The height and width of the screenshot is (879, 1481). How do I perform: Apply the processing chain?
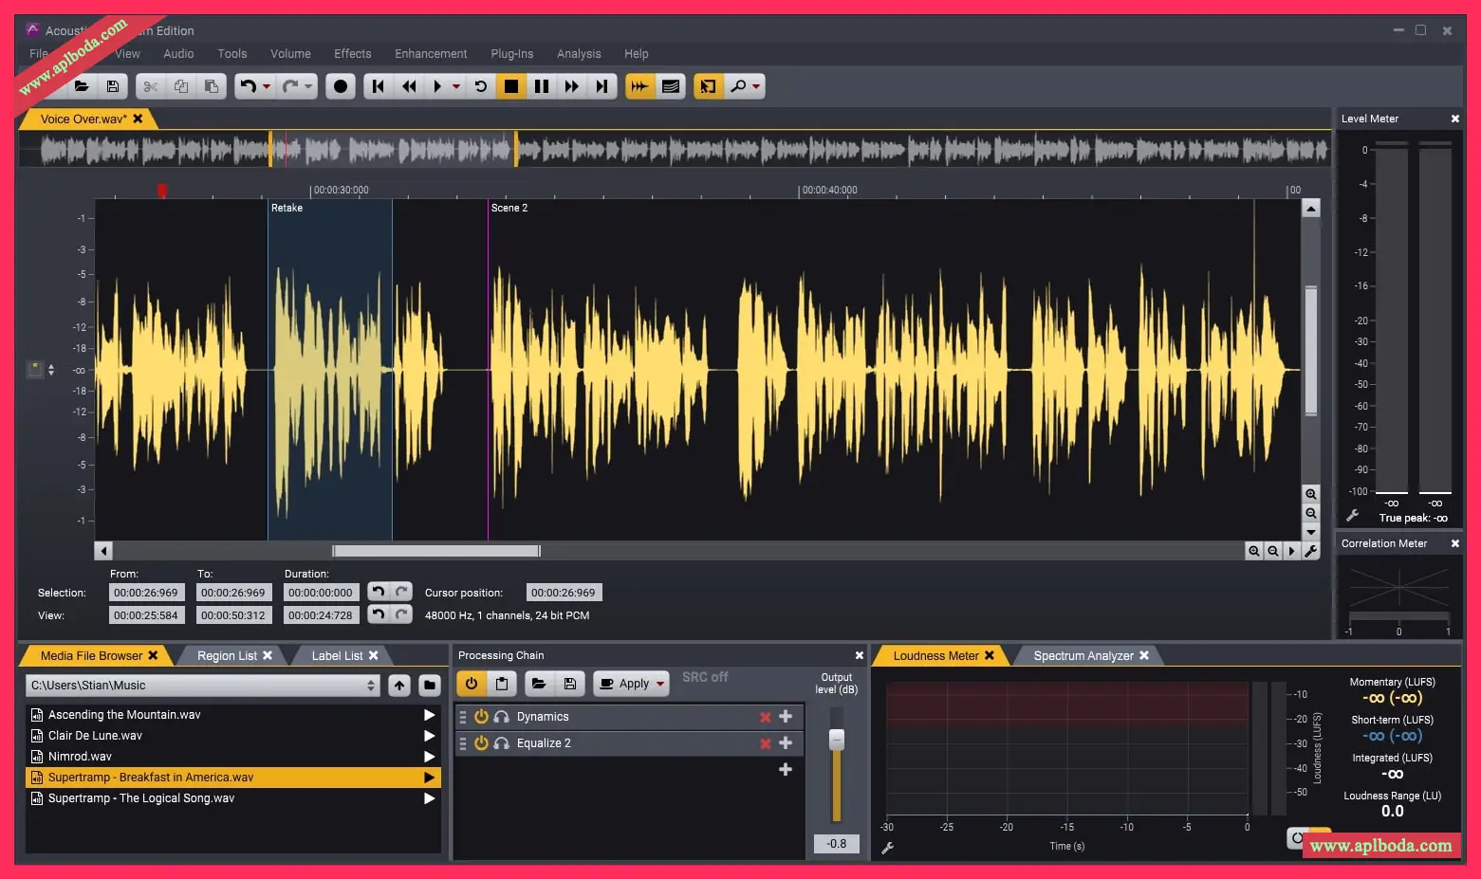click(624, 683)
